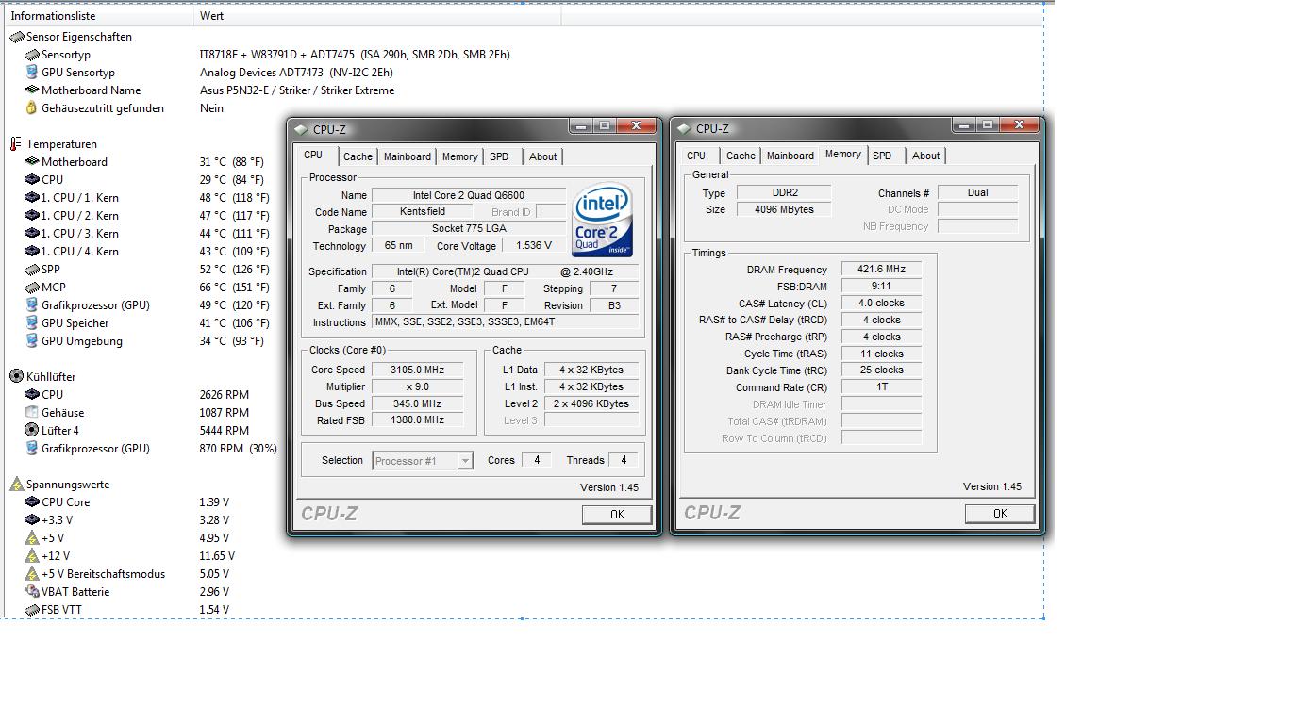Click the GPU Speicher icon
Screen dimensions: 1298x707
[x=32, y=323]
